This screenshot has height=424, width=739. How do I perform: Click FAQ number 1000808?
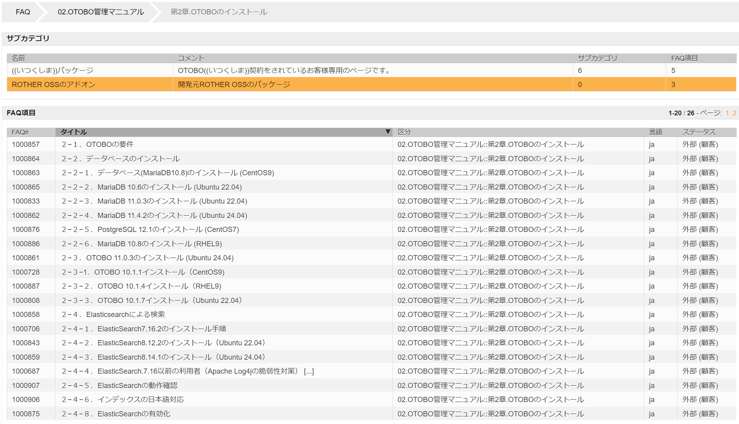pos(26,301)
